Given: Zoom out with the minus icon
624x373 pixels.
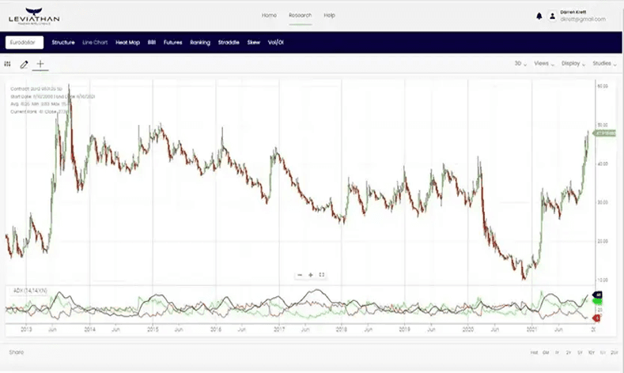Looking at the screenshot, I should (x=300, y=275).
